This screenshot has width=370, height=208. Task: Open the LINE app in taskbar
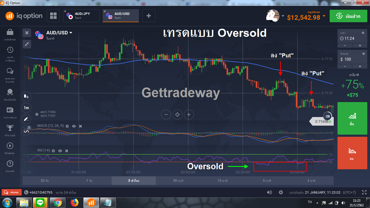tap(40, 203)
